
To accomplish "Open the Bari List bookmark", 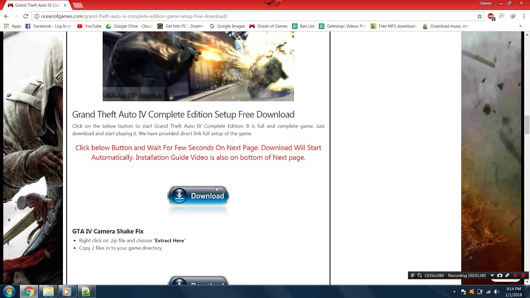I will [x=304, y=26].
